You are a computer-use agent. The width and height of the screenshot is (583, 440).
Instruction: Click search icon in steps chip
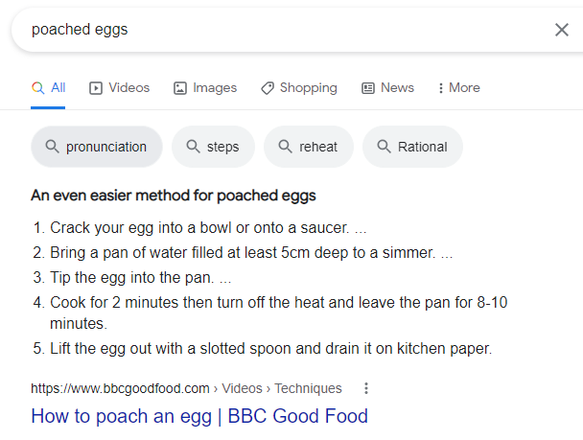193,147
